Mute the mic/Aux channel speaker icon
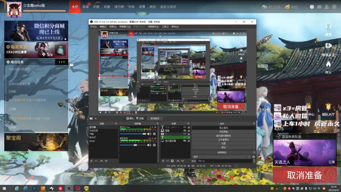 [149, 134]
